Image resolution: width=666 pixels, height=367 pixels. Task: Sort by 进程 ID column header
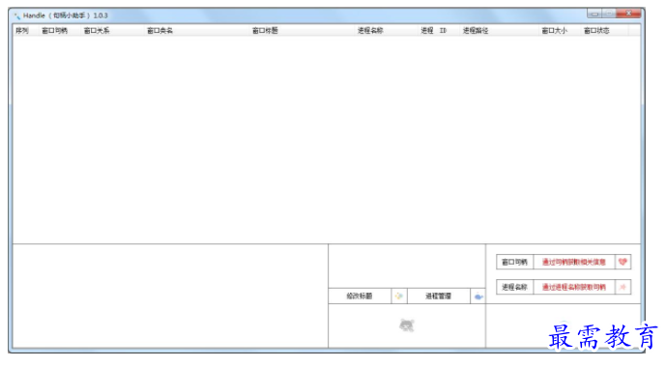pos(439,31)
